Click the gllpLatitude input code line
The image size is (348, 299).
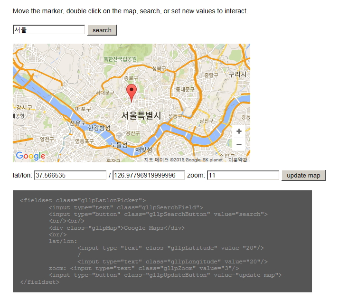click(x=171, y=248)
